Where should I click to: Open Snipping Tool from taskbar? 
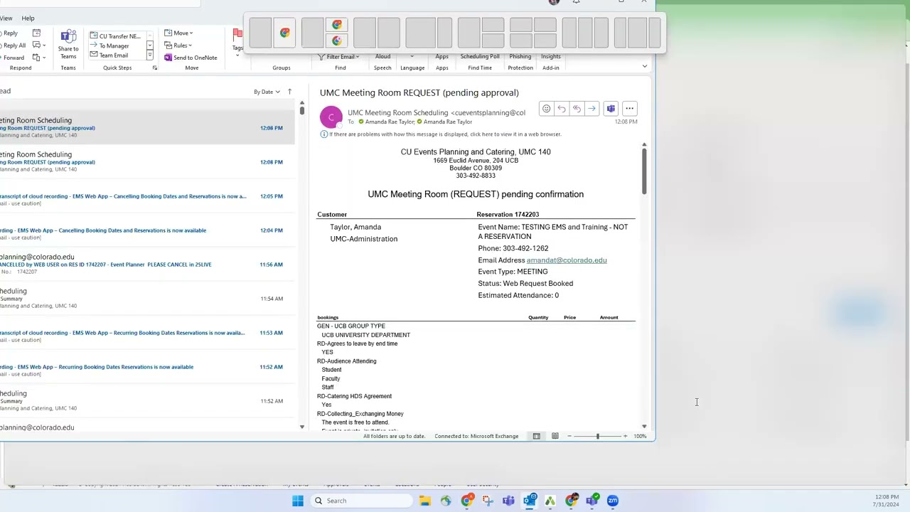(x=488, y=501)
